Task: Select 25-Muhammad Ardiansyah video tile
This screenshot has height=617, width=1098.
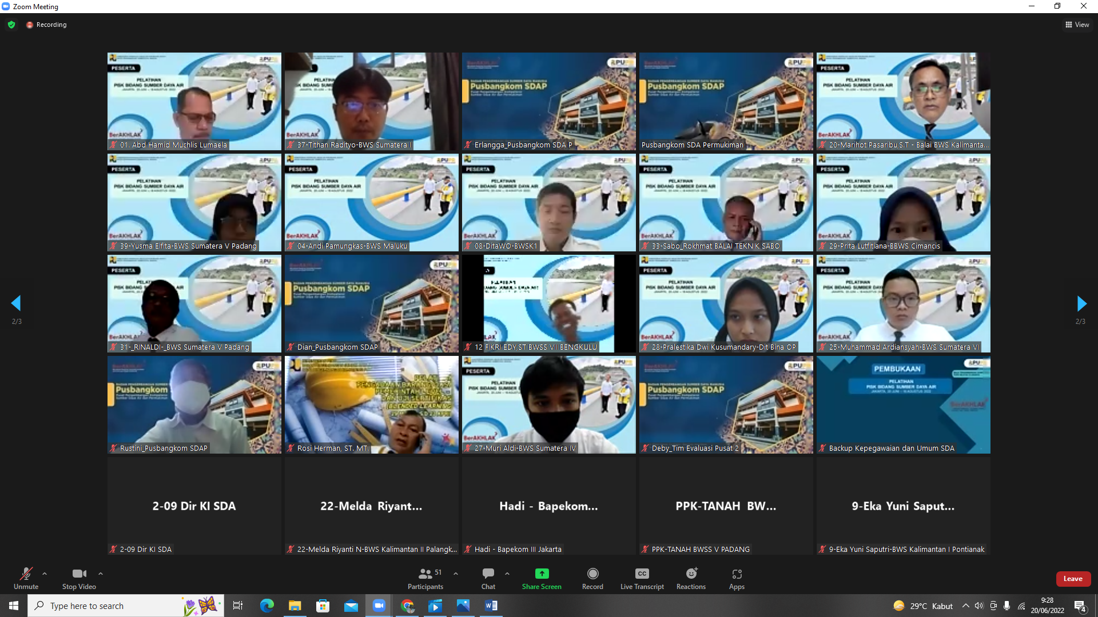Action: [x=904, y=303]
